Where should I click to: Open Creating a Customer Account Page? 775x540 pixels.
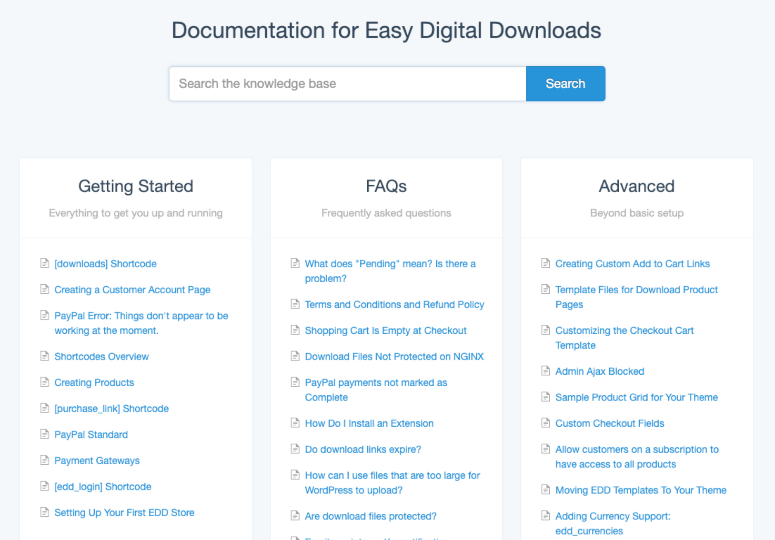tap(132, 289)
